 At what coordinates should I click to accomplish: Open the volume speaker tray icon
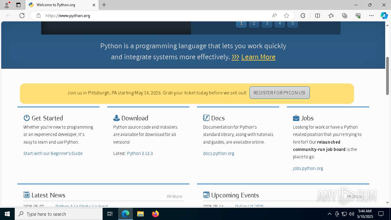(351, 214)
